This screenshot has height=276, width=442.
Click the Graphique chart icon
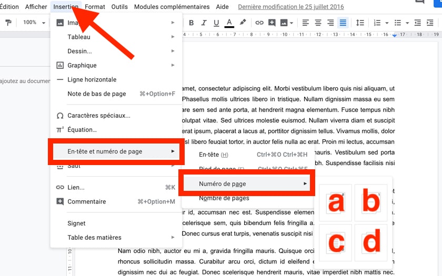(60, 65)
